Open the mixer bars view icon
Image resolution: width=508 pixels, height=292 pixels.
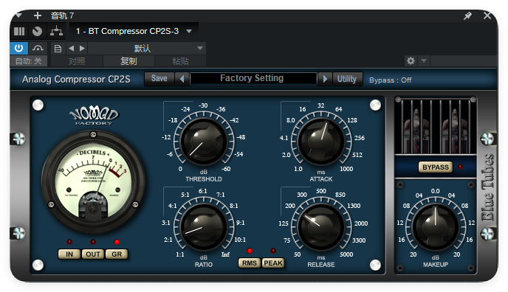pyautogui.click(x=19, y=32)
